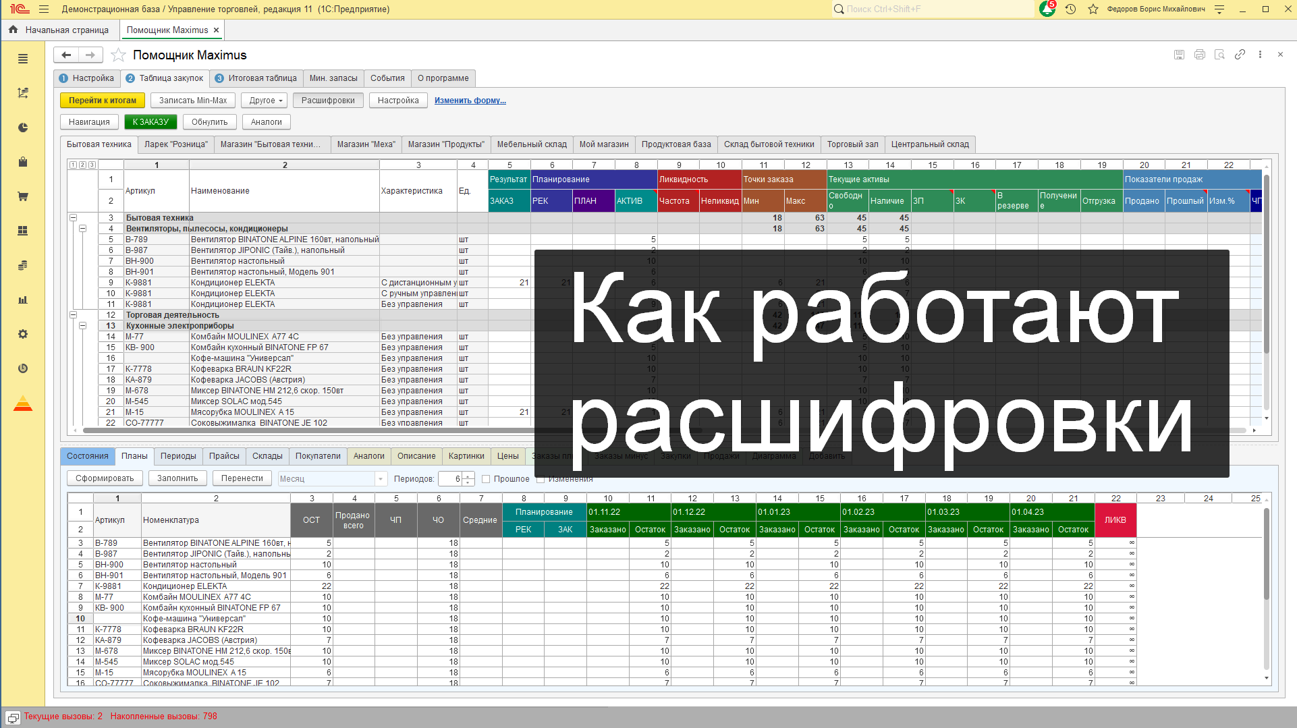Adjust the Периодов stepper arrows
The height and width of the screenshot is (728, 1297).
click(469, 479)
